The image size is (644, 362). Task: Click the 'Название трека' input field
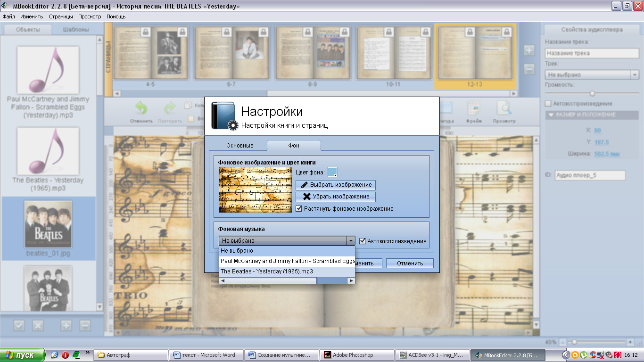pos(592,53)
